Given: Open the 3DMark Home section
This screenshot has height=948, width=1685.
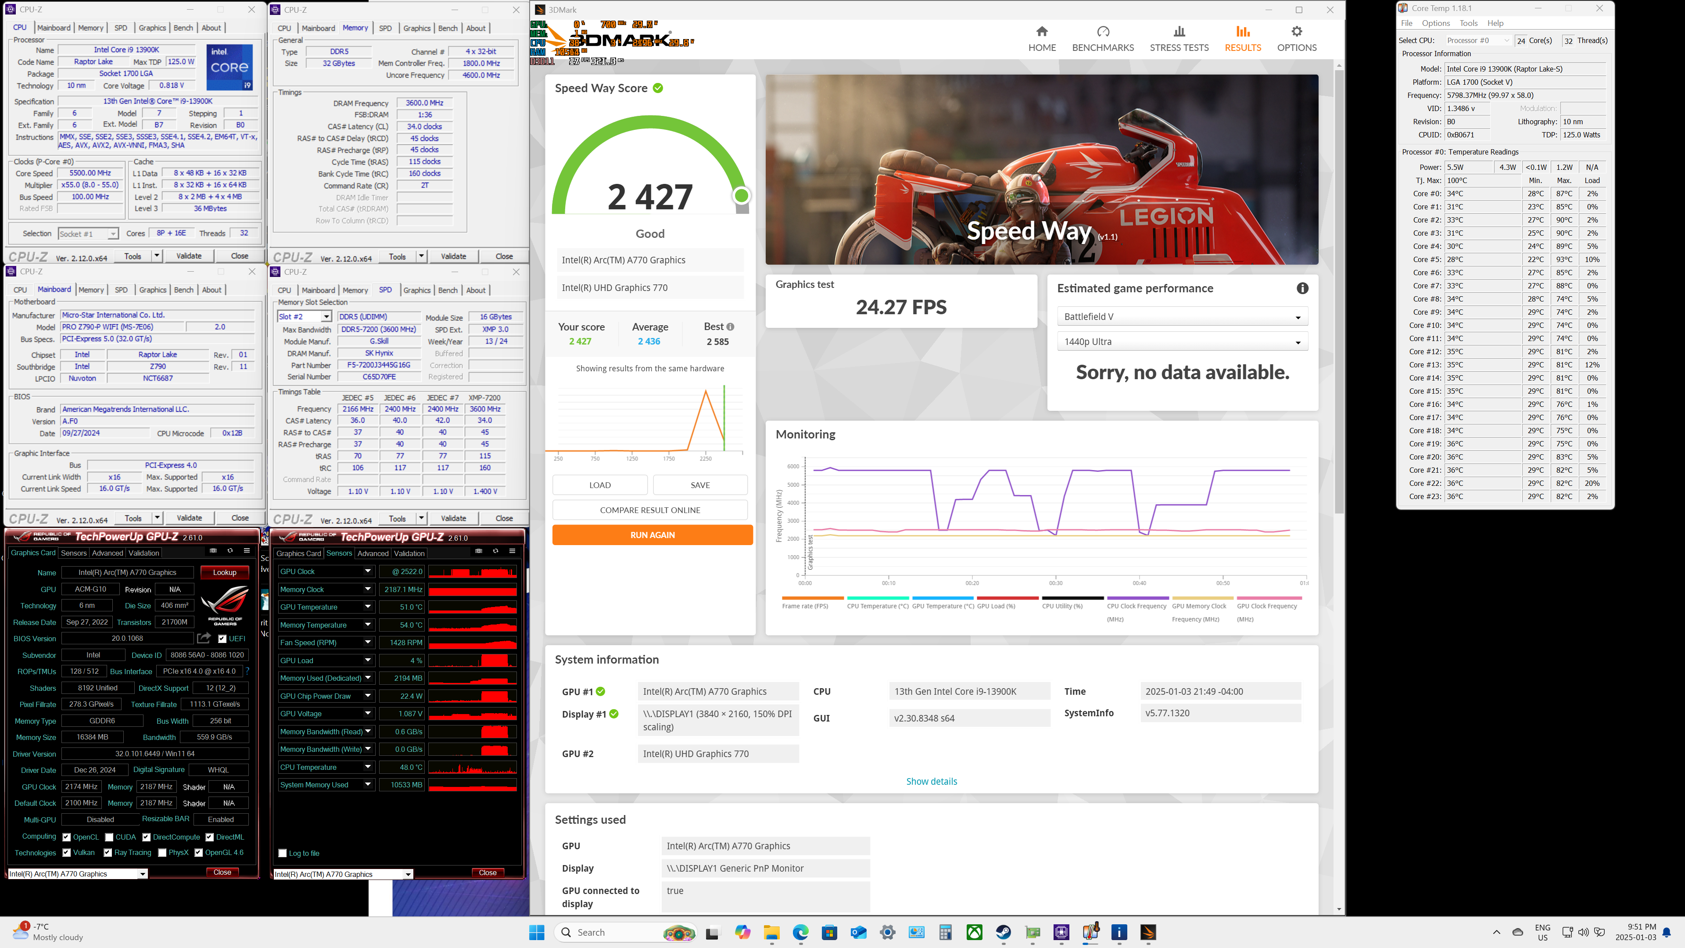Looking at the screenshot, I should (x=1041, y=39).
